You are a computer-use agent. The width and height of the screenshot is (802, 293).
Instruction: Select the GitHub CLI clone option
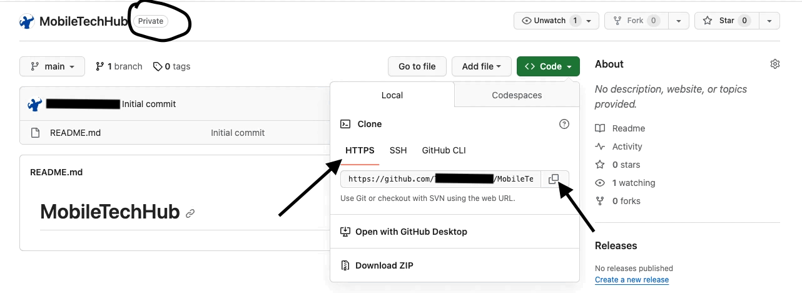[x=444, y=150]
